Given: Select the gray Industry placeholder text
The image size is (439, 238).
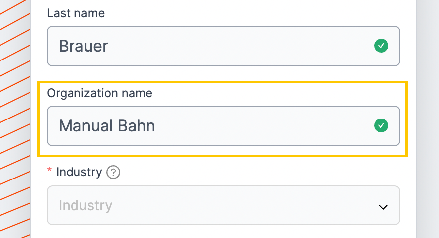Looking at the screenshot, I should [x=85, y=206].
